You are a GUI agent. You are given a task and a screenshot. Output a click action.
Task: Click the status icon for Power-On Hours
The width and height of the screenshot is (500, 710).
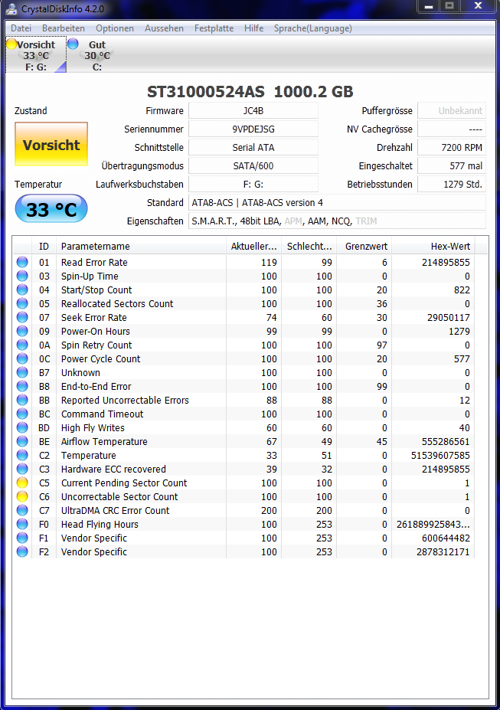22,331
